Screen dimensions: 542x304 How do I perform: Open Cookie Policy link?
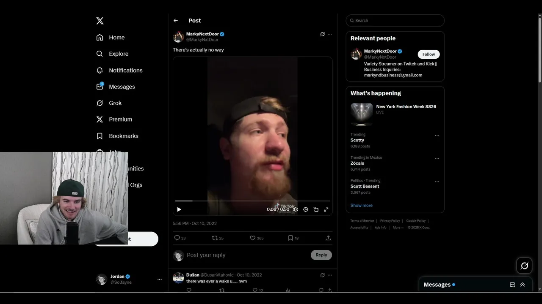click(416, 221)
